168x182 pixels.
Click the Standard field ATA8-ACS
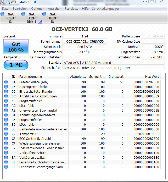[x=114, y=63]
